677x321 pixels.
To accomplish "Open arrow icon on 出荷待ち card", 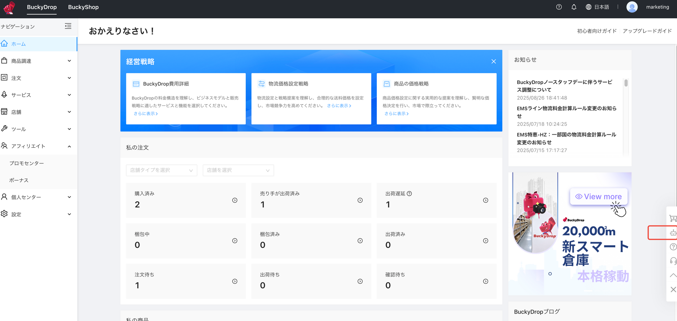I will 360,281.
